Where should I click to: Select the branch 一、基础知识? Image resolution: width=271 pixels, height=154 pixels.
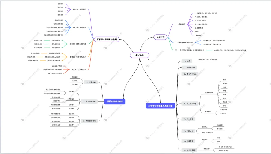180,24
